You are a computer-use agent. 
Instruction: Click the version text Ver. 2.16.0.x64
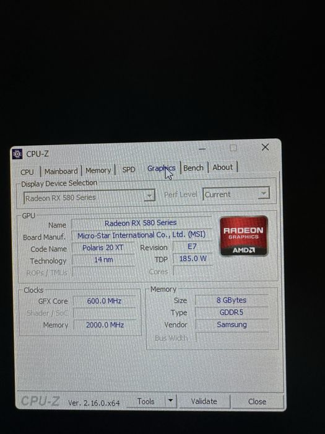(x=94, y=403)
